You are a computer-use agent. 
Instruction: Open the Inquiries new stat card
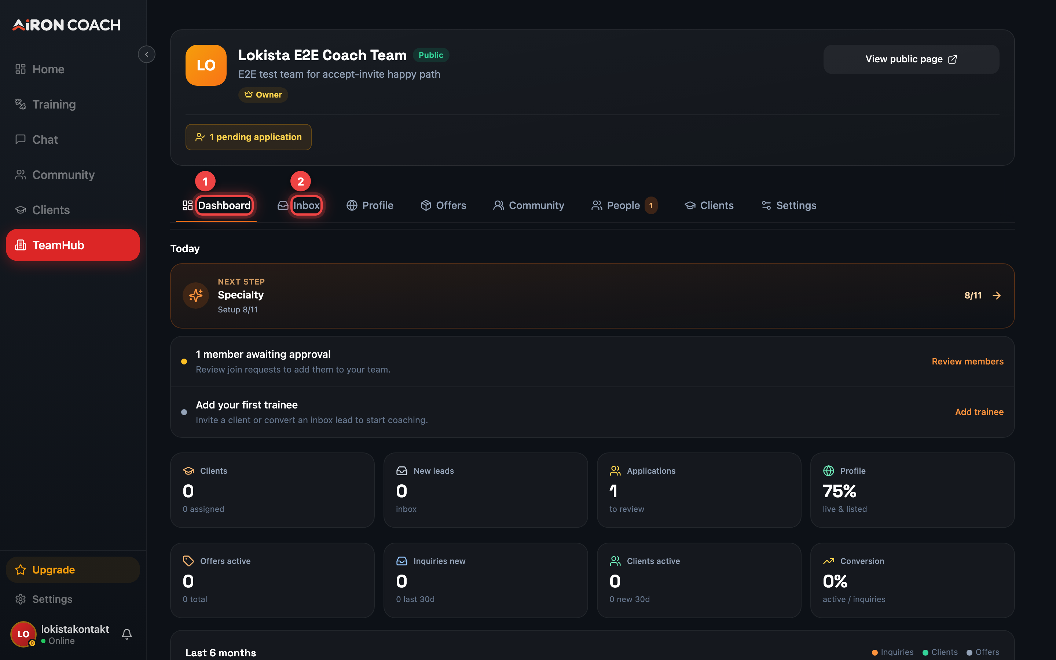click(485, 580)
